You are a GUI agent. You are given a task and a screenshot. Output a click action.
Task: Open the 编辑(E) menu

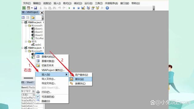37,3
